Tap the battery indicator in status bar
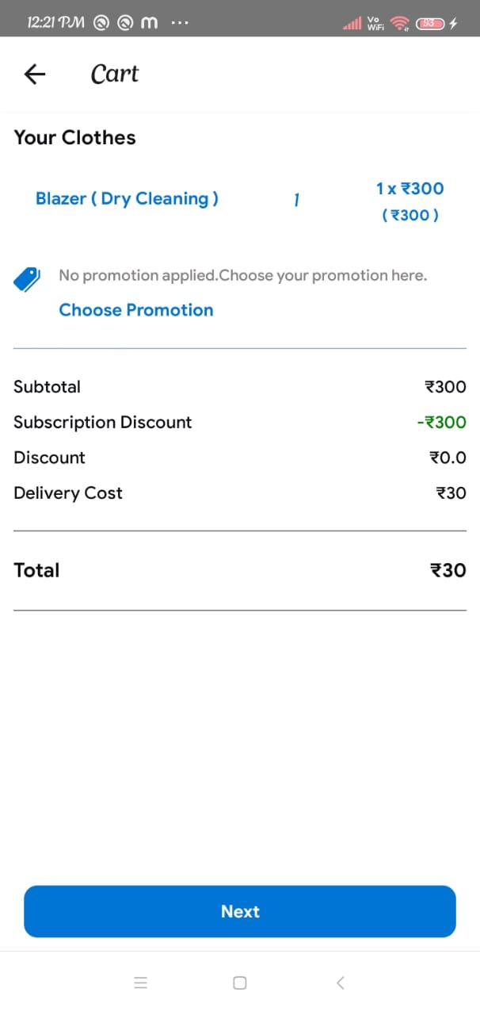This screenshot has height=1015, width=480. (x=429, y=24)
